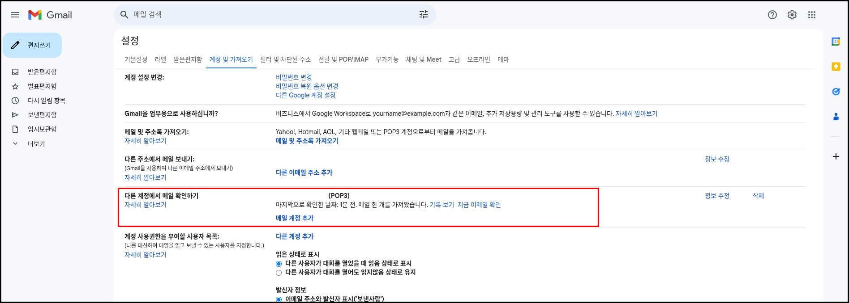Open 자세히 알아보기 under 메일 및 주소록 가져오기

[145, 141]
